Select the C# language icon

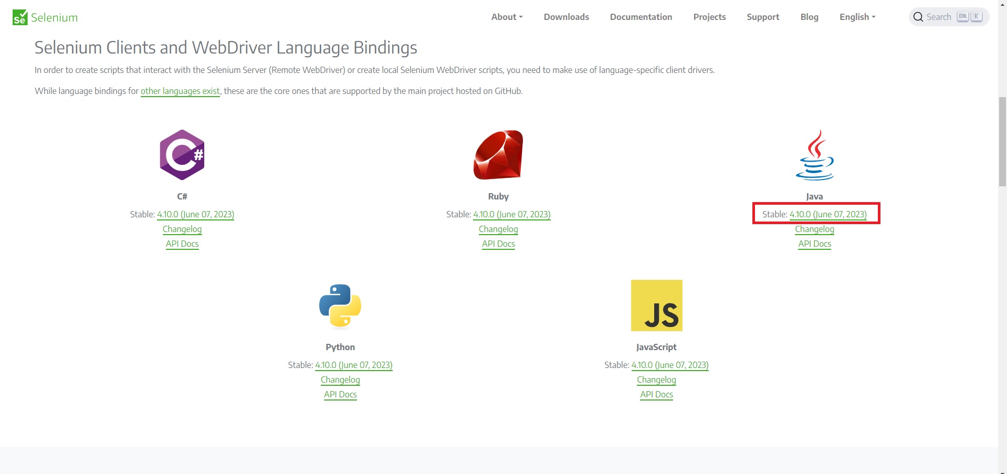(182, 154)
